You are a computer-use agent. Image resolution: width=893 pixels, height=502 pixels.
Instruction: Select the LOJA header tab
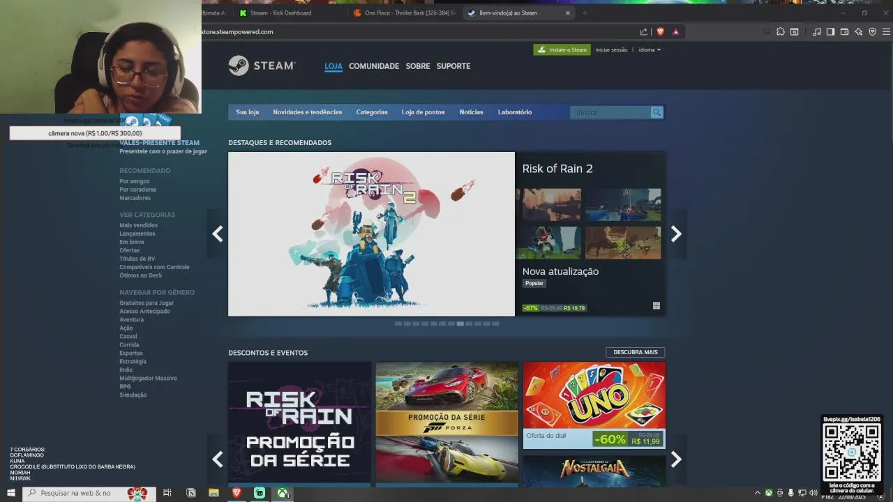click(x=333, y=66)
